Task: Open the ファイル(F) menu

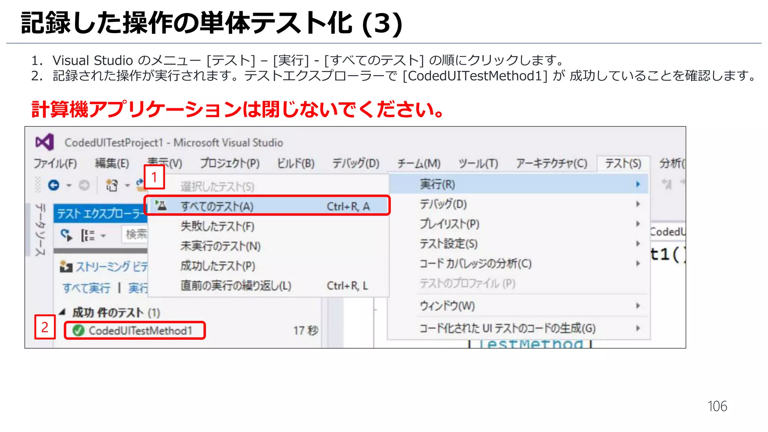Action: (55, 163)
